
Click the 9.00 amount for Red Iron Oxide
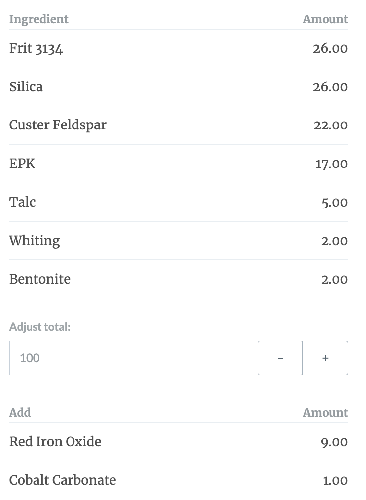click(334, 442)
